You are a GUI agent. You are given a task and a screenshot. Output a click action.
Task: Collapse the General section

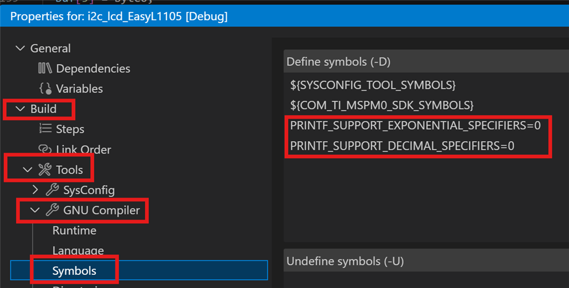pos(21,49)
